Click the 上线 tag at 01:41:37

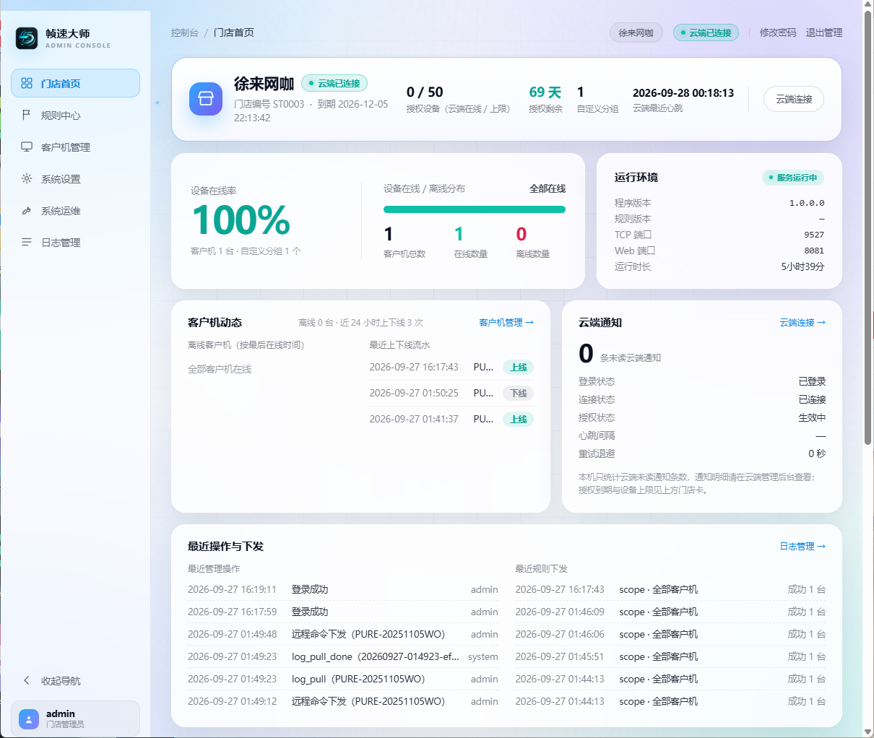click(518, 419)
